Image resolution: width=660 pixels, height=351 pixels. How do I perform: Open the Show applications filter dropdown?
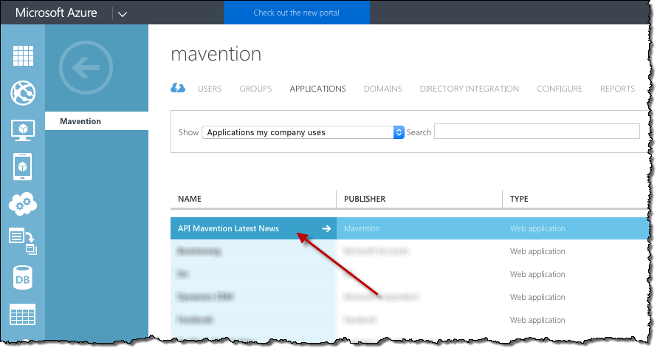[x=303, y=132]
